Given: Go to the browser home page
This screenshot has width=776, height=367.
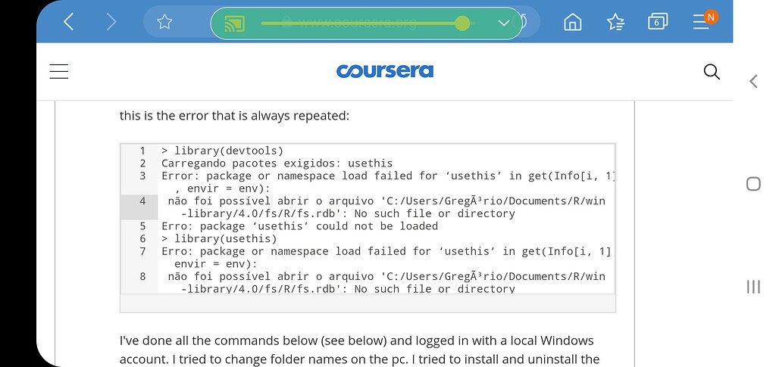Looking at the screenshot, I should click(x=572, y=23).
